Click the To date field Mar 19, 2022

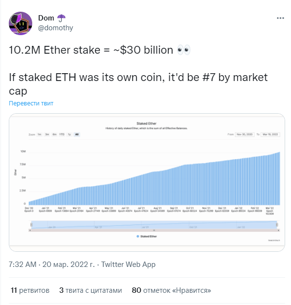point(270,134)
